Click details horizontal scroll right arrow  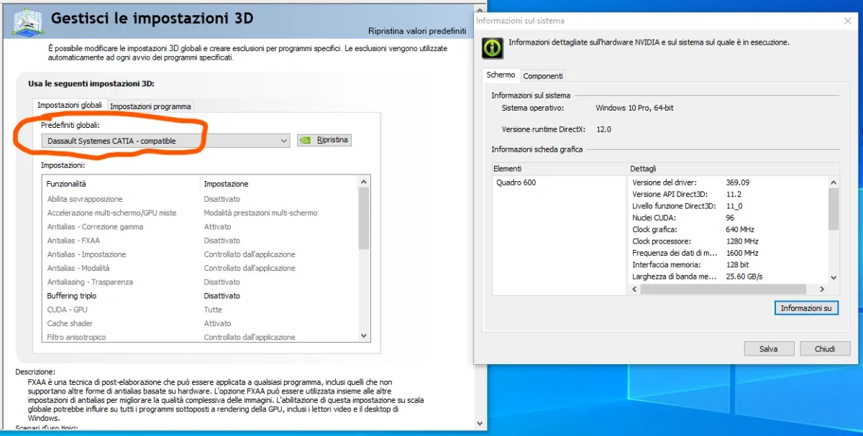pyautogui.click(x=822, y=289)
